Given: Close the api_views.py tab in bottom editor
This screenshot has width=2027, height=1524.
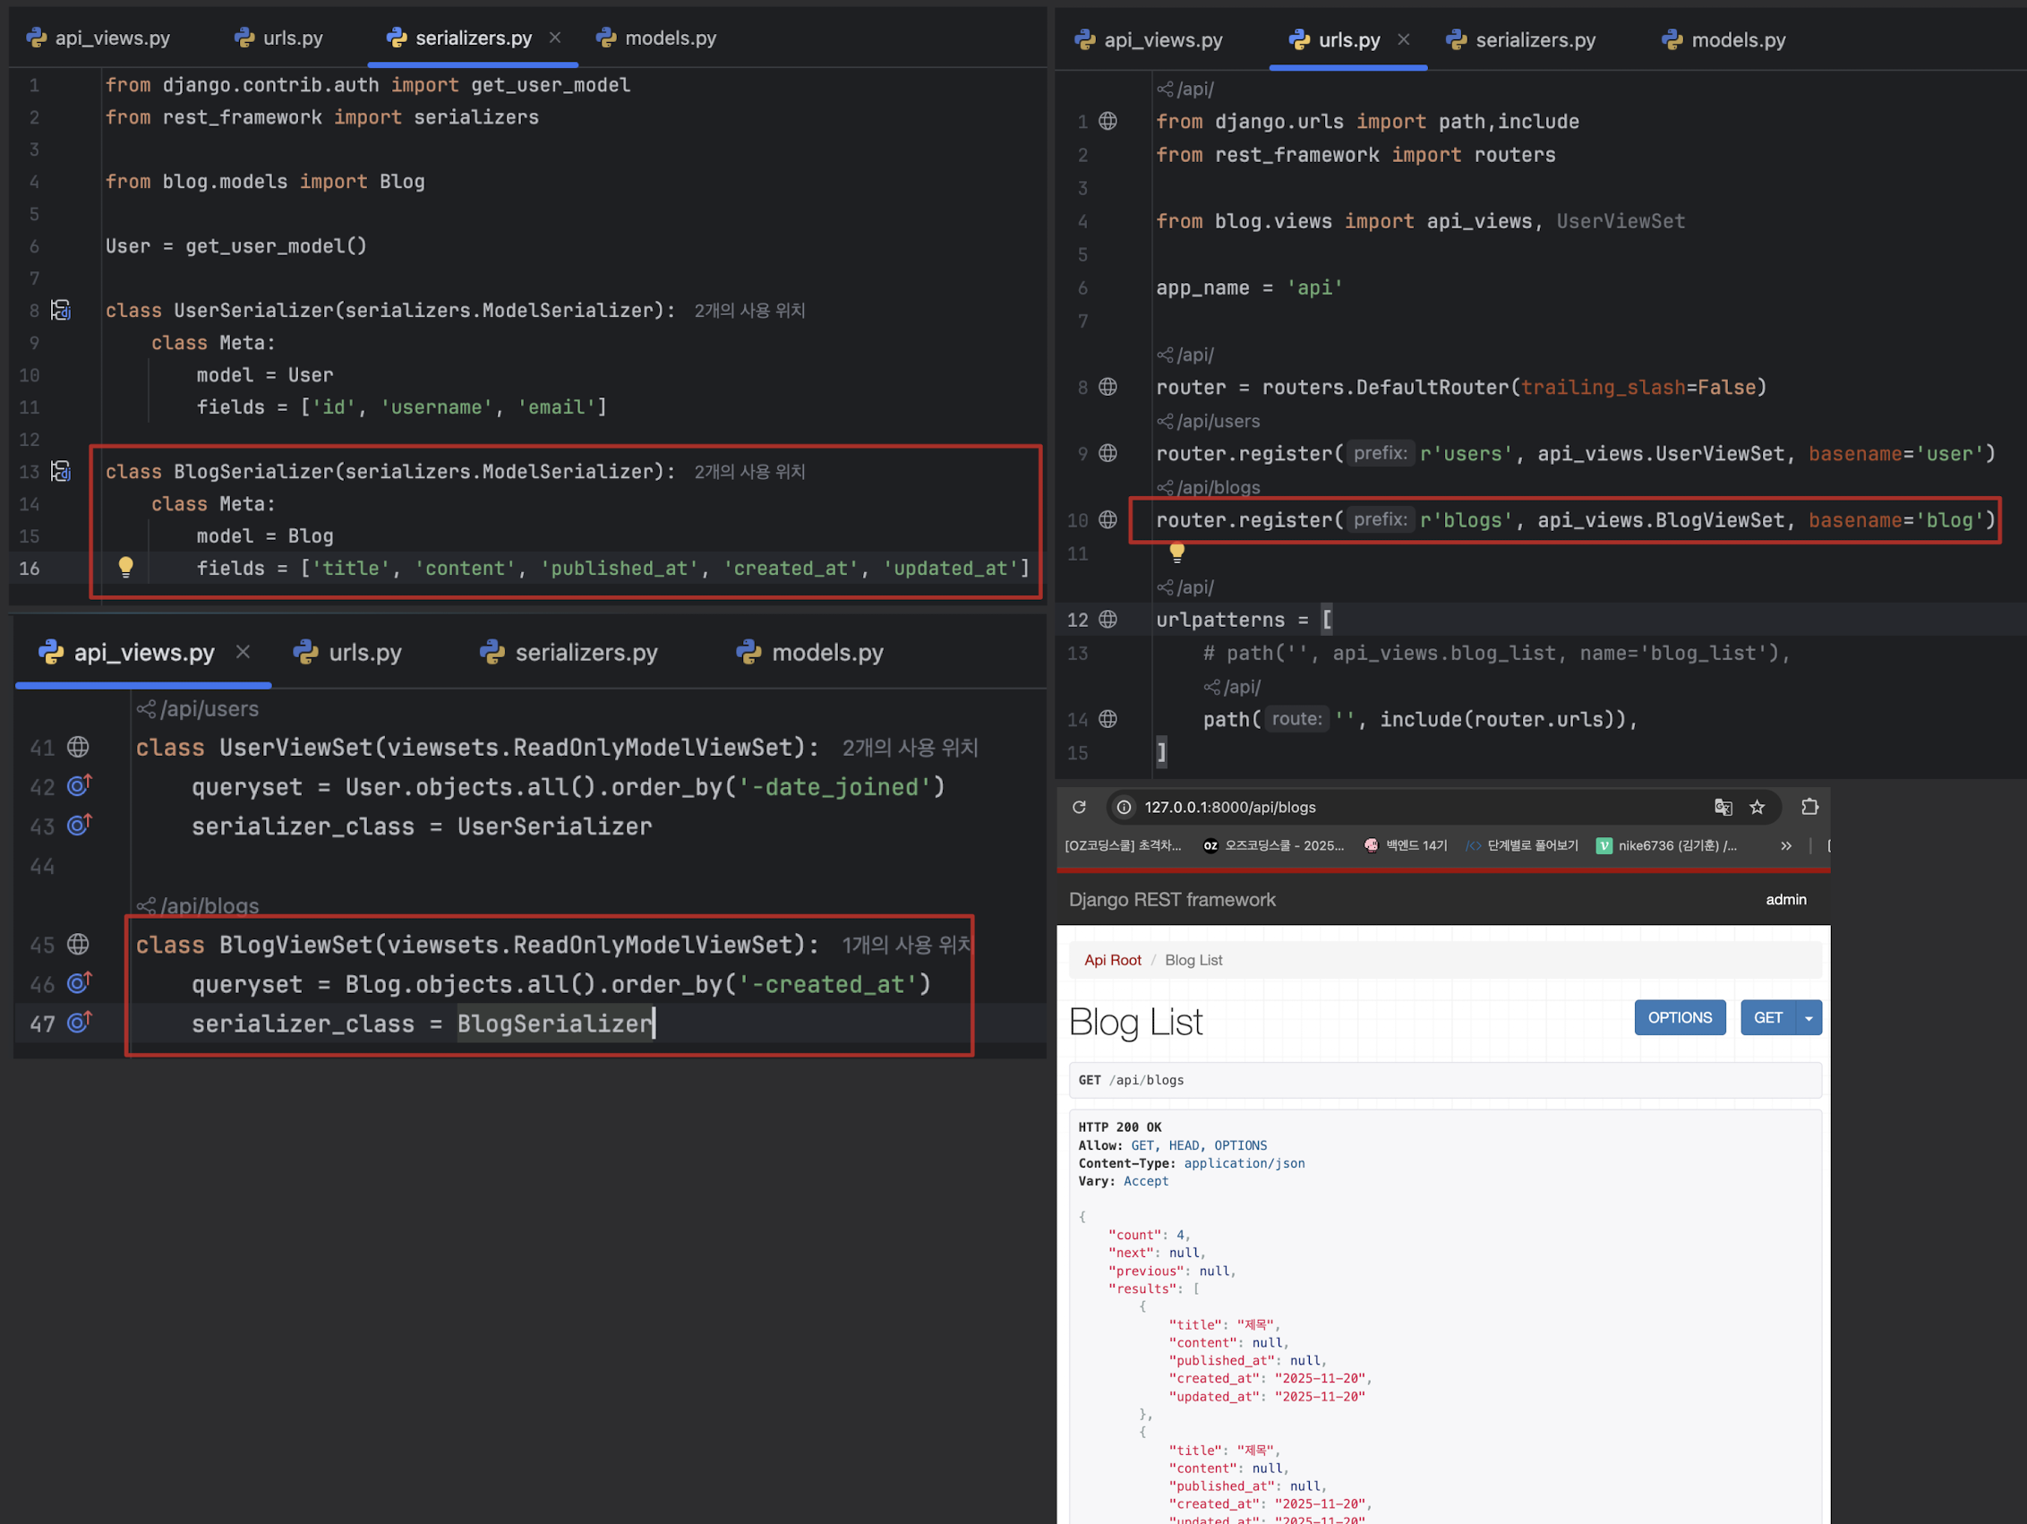Looking at the screenshot, I should coord(243,652).
